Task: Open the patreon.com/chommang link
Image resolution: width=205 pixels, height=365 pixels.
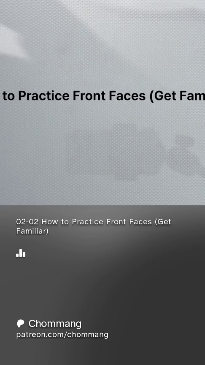Action: [62, 335]
